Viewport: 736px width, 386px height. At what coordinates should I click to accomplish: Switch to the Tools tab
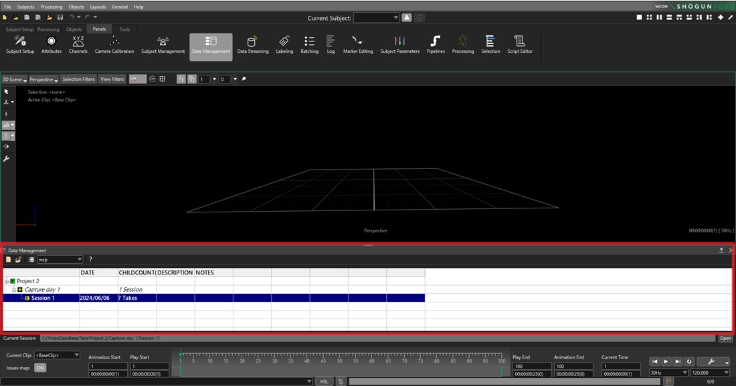pyautogui.click(x=124, y=29)
